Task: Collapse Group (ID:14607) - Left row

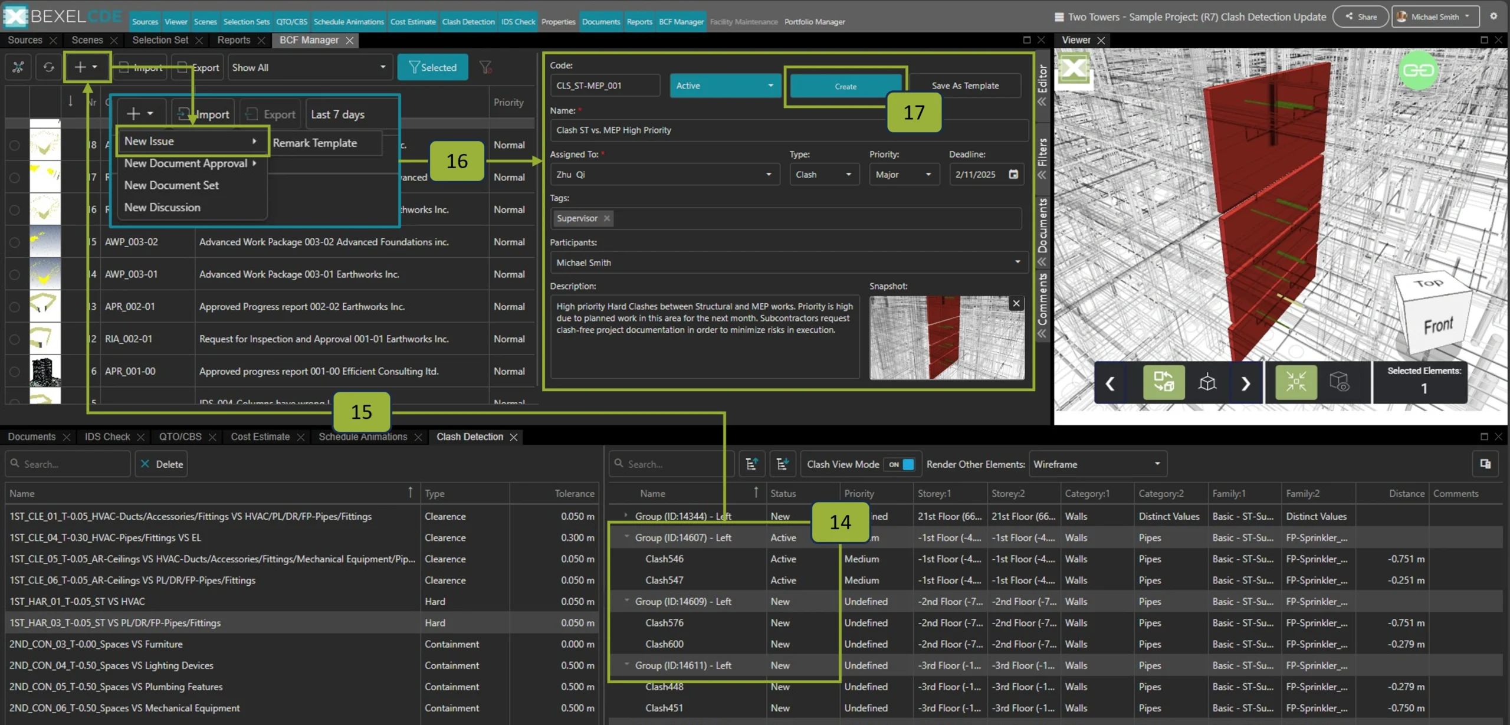Action: (x=627, y=537)
